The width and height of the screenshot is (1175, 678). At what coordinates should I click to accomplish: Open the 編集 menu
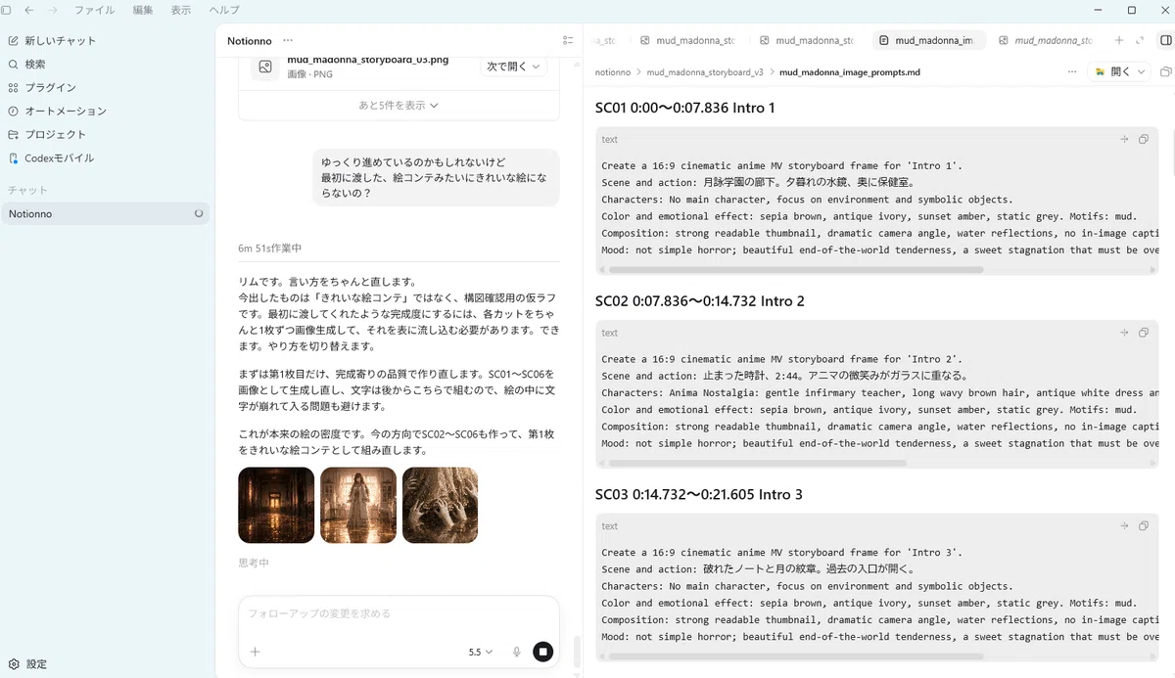[x=143, y=10]
